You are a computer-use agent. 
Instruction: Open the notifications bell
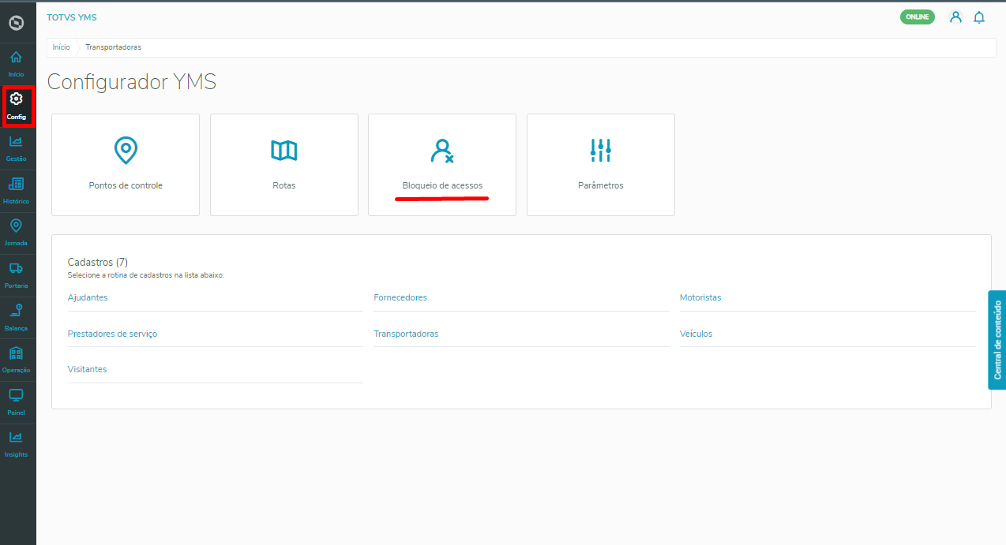(x=979, y=17)
